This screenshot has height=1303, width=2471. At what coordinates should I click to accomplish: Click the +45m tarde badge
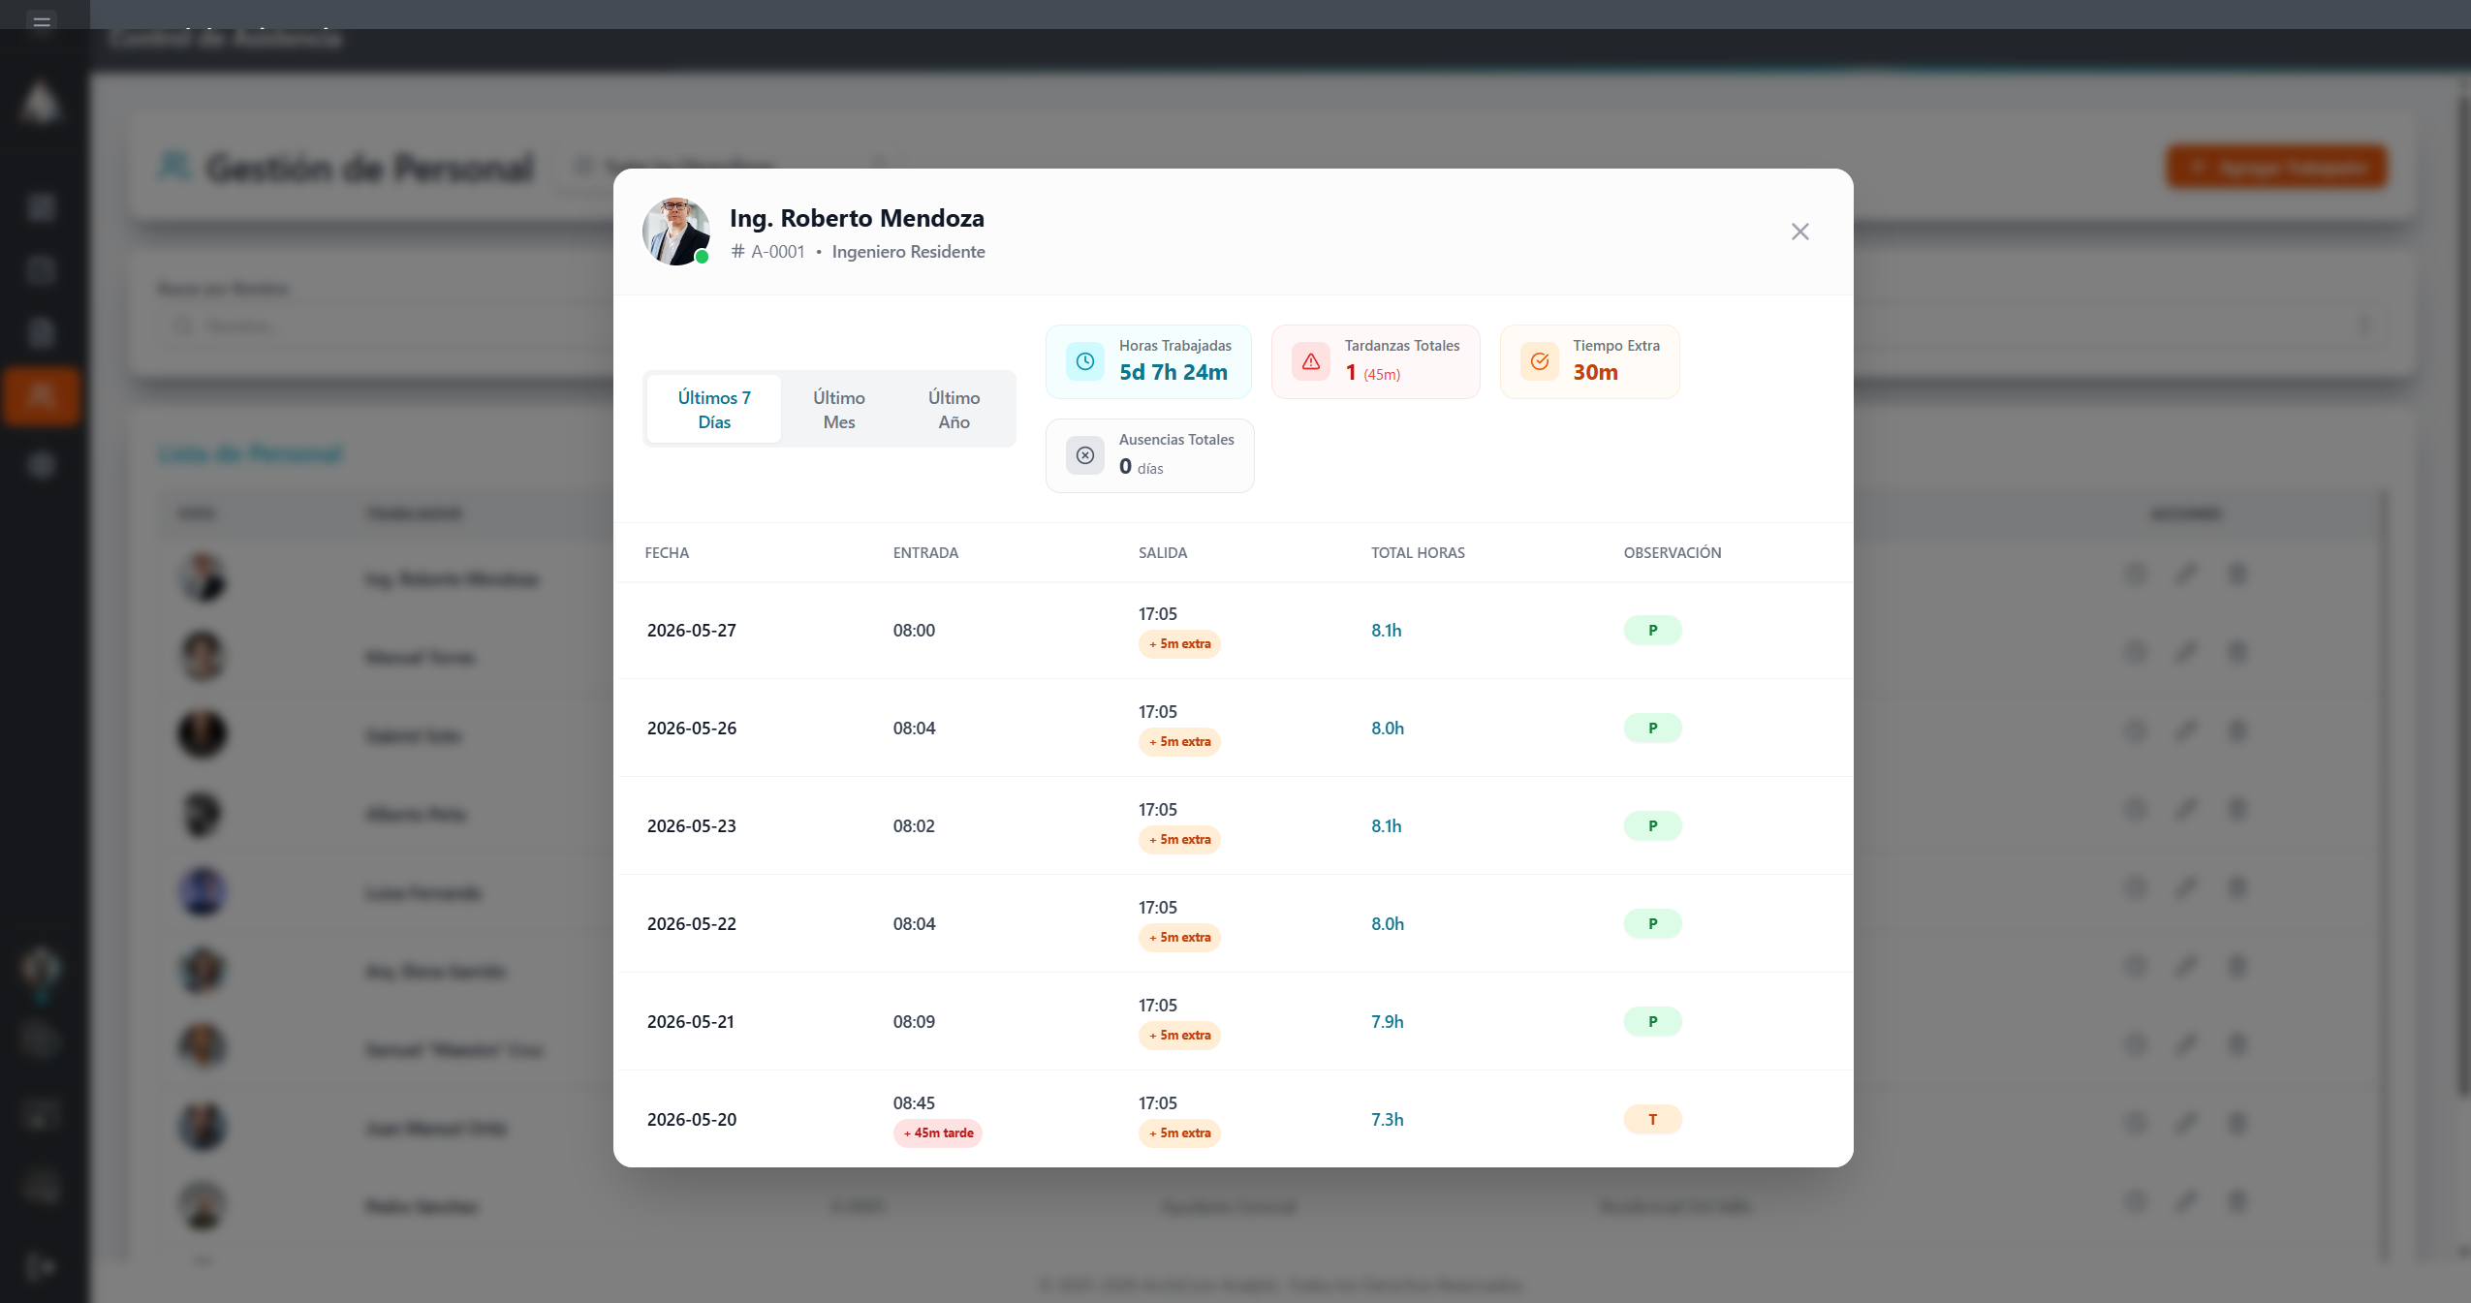point(937,1132)
